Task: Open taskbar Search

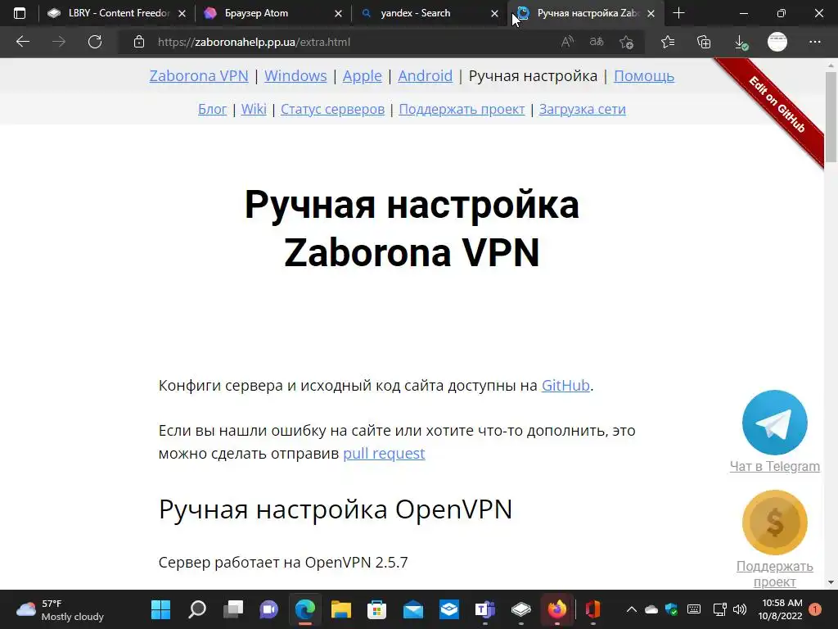Action: tap(197, 609)
